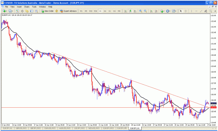The image size is (218, 131).
Task: Switch to the D1 timeframe
Action: [110, 11]
